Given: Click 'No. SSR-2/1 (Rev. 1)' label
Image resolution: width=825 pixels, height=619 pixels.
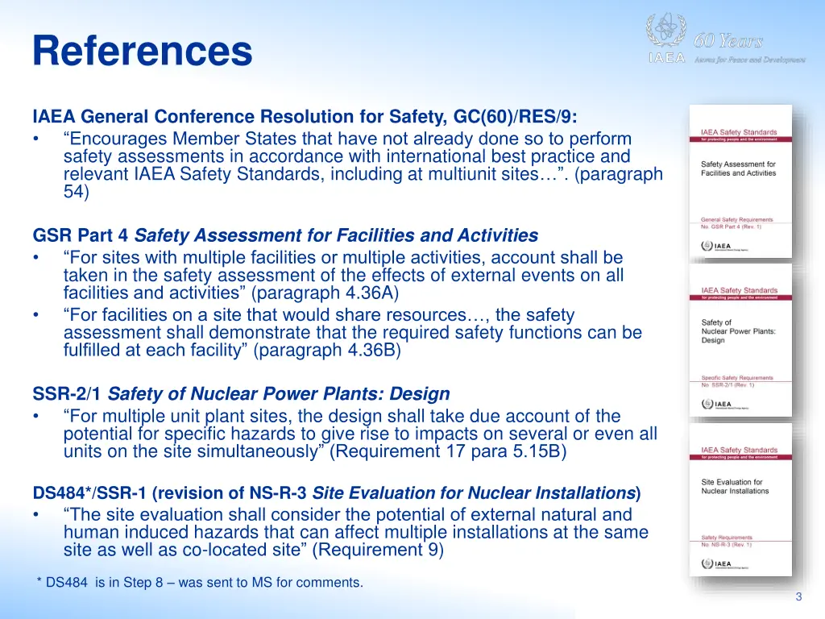Looking at the screenshot, I should pyautogui.click(x=728, y=385).
